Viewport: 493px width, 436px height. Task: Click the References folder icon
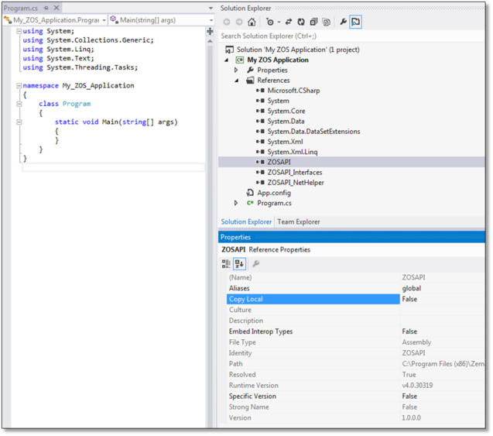point(250,81)
